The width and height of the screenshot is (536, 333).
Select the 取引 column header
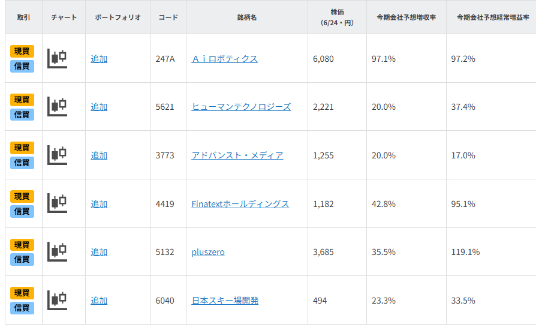(23, 17)
